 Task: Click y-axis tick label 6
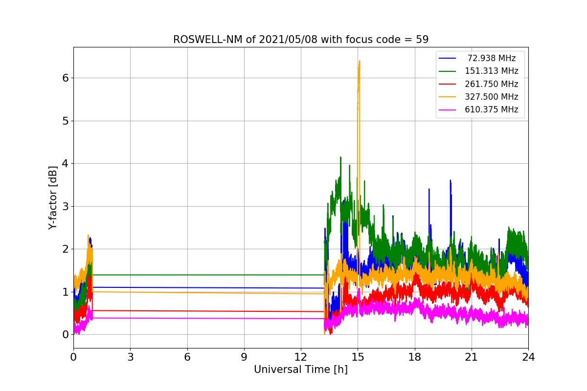click(x=66, y=78)
